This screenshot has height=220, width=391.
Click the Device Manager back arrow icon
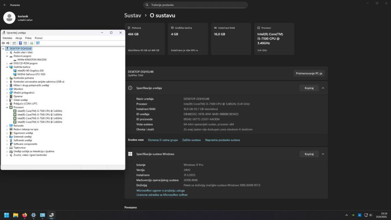click(3, 43)
